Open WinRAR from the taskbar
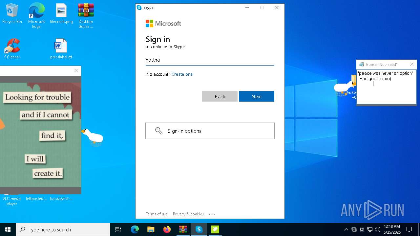This screenshot has height=236, width=420. point(183,229)
